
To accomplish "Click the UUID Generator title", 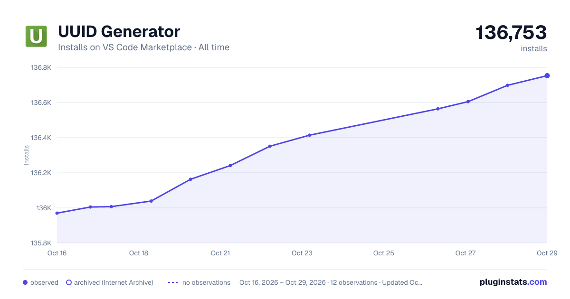I will [x=119, y=32].
